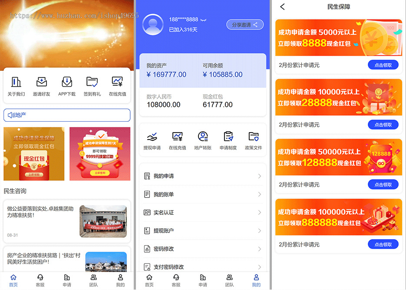Select the active 我的 tab on profile screen
Screen dimensions: 406x290
(x=256, y=281)
